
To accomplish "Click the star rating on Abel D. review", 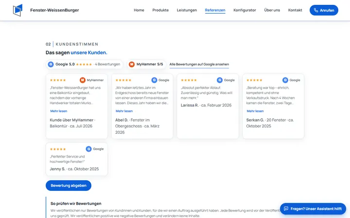I will point(123,80).
